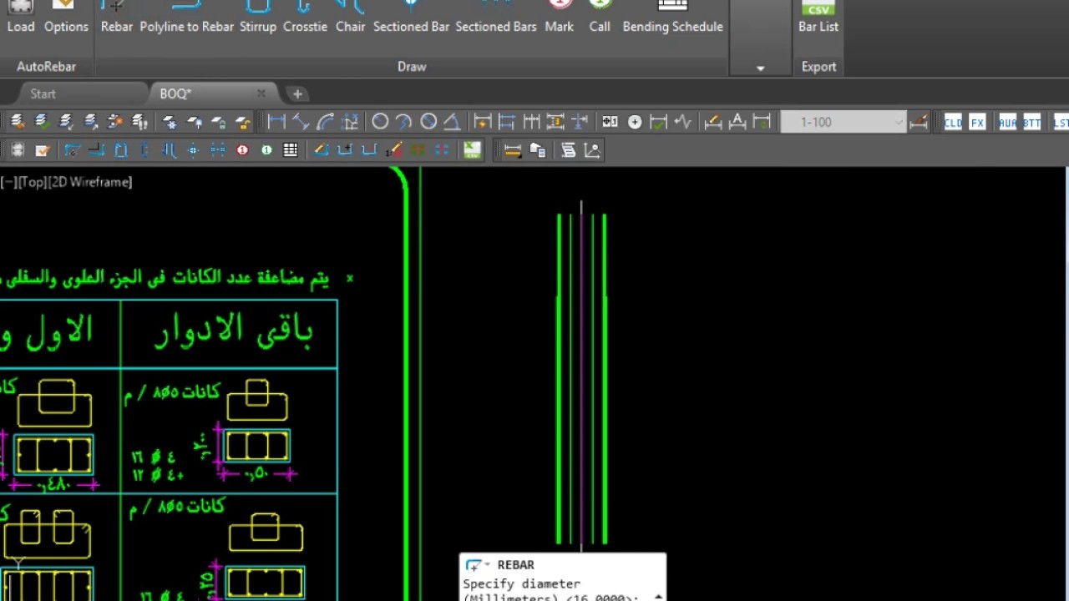Viewport: 1069px width, 601px height.
Task: Click the Continue dimension icon
Action: coord(531,122)
